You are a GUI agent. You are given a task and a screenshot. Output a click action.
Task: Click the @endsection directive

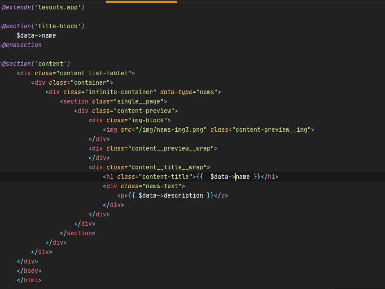[x=22, y=45]
